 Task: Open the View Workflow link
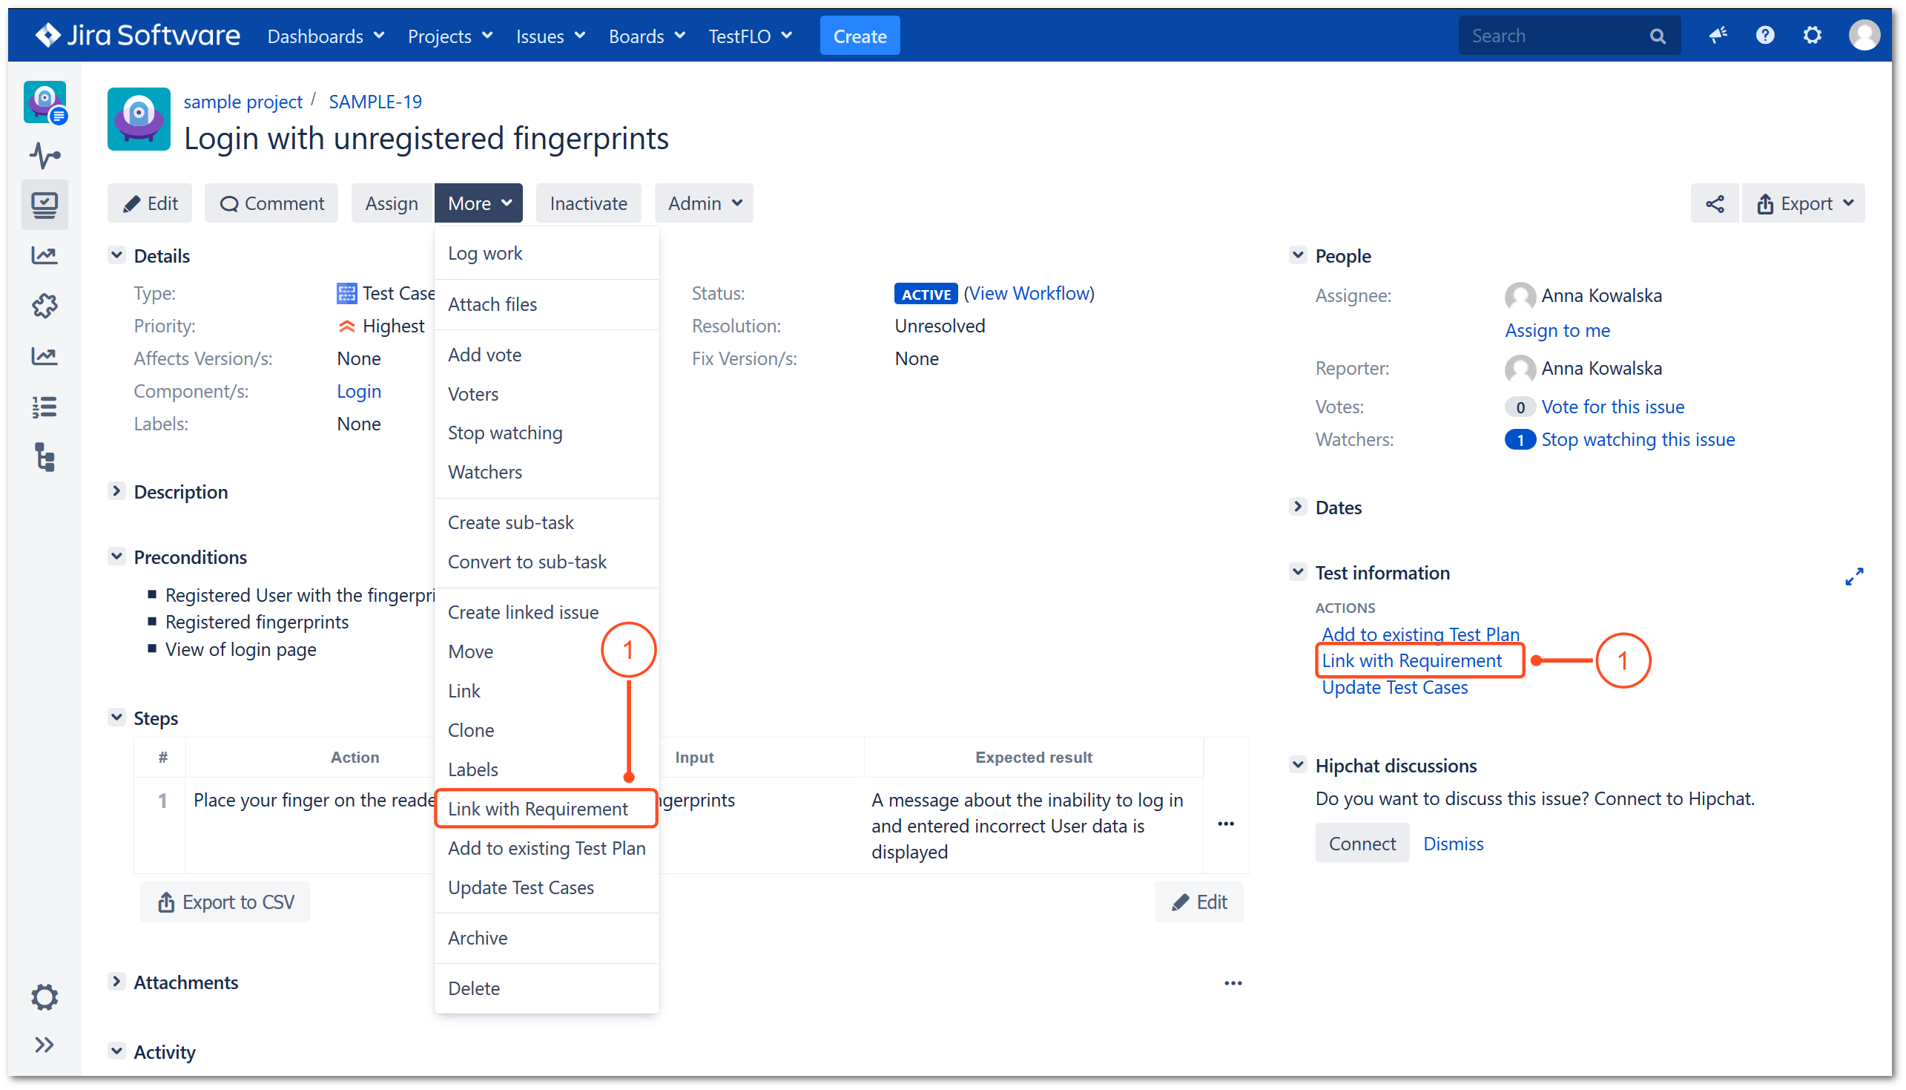coord(1029,294)
